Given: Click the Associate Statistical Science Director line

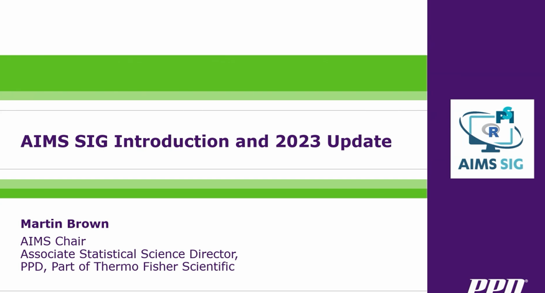Looking at the screenshot, I should click(129, 254).
